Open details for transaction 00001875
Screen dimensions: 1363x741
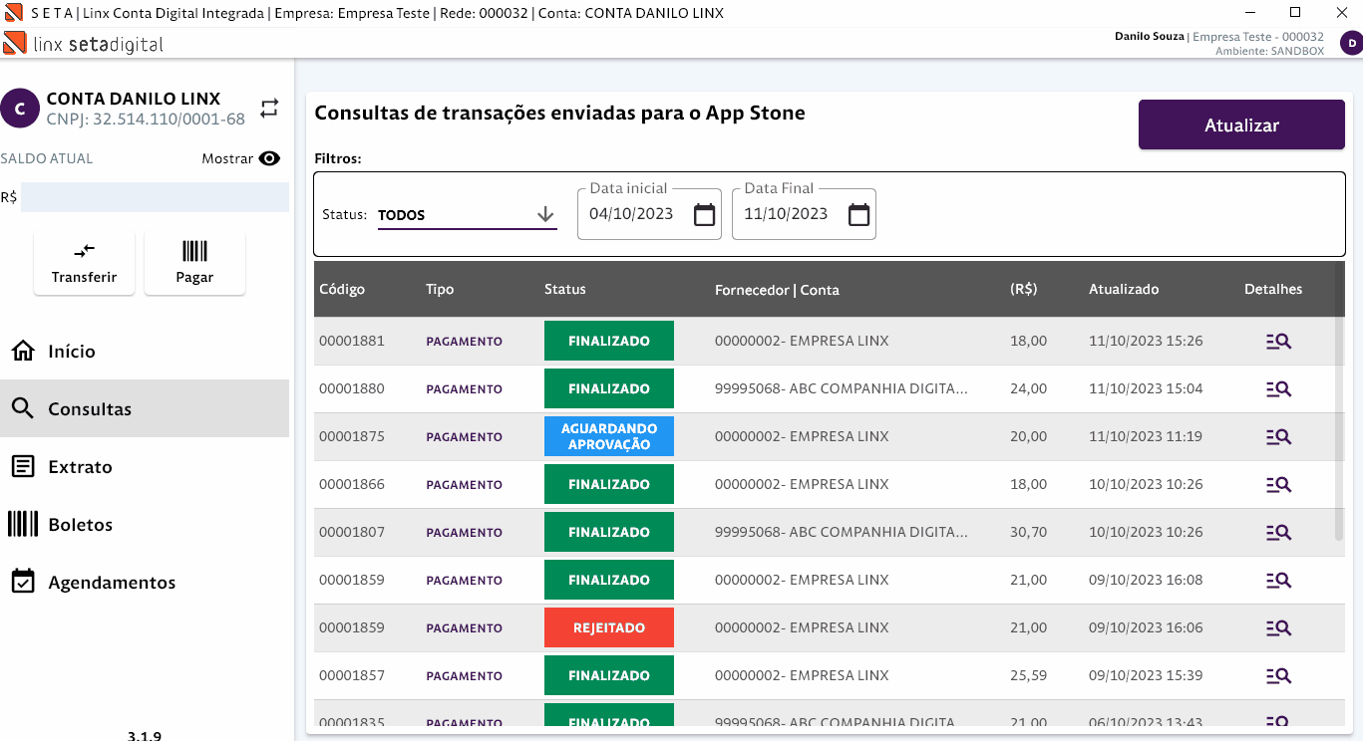click(1278, 437)
